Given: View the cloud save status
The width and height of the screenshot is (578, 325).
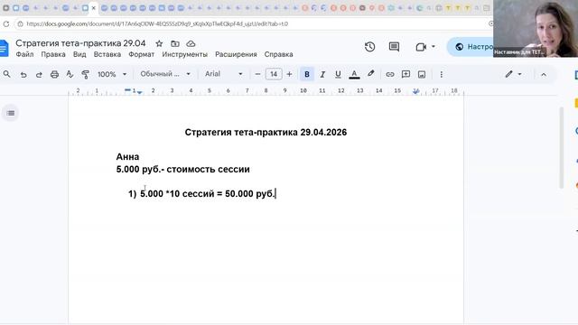Looking at the screenshot, I should 191,43.
